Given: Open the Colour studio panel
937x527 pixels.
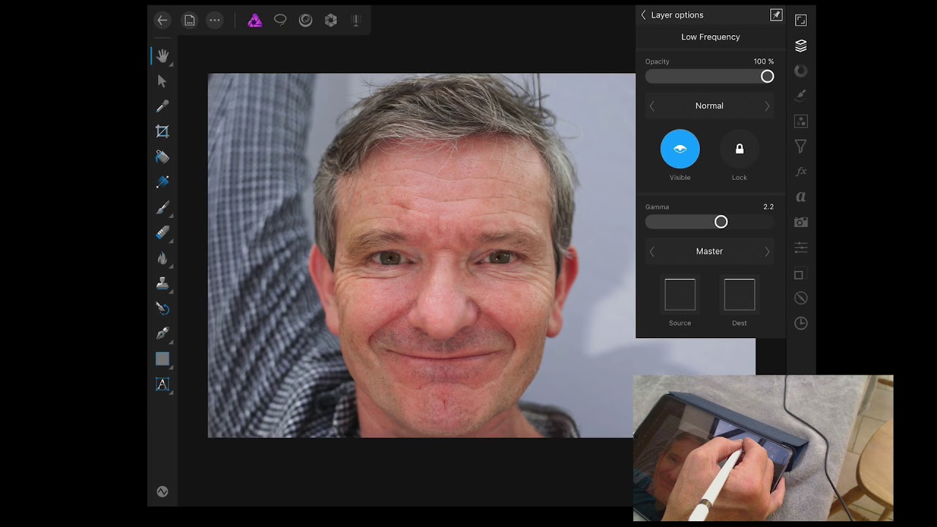Looking at the screenshot, I should 801,70.
